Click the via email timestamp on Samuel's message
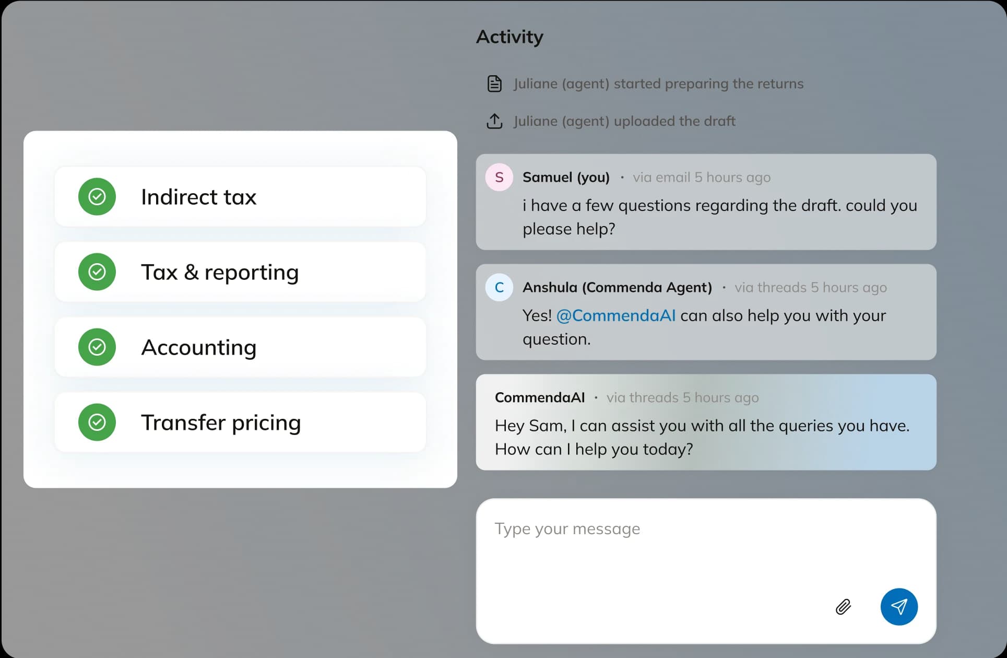The height and width of the screenshot is (658, 1007). (702, 177)
